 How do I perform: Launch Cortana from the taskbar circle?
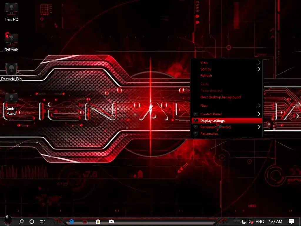tap(32, 222)
